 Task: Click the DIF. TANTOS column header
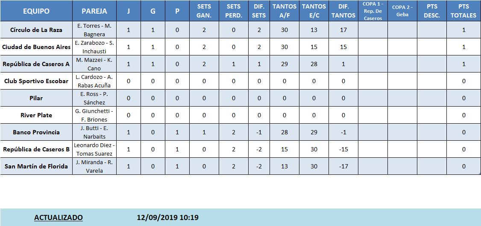click(x=343, y=11)
